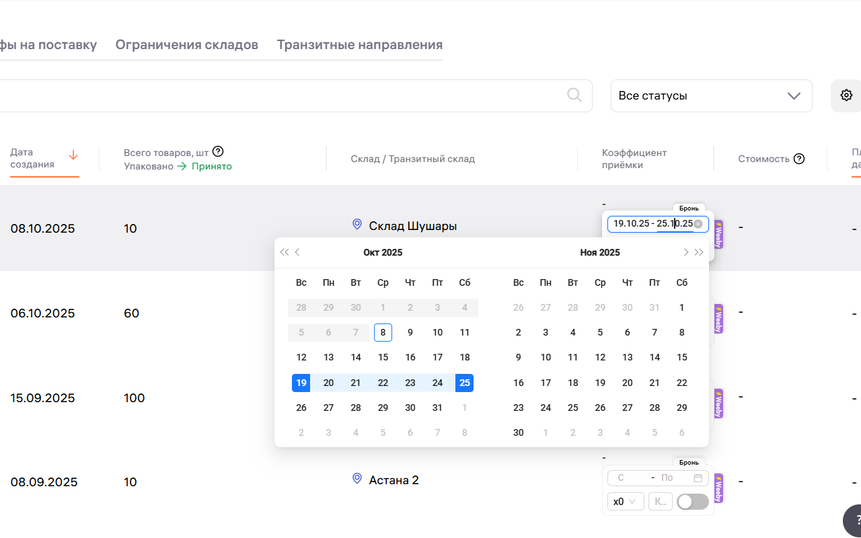Viewport: 861px width, 538px height.
Task: Click the calendar icon in Астана 2 date field
Action: (698, 478)
